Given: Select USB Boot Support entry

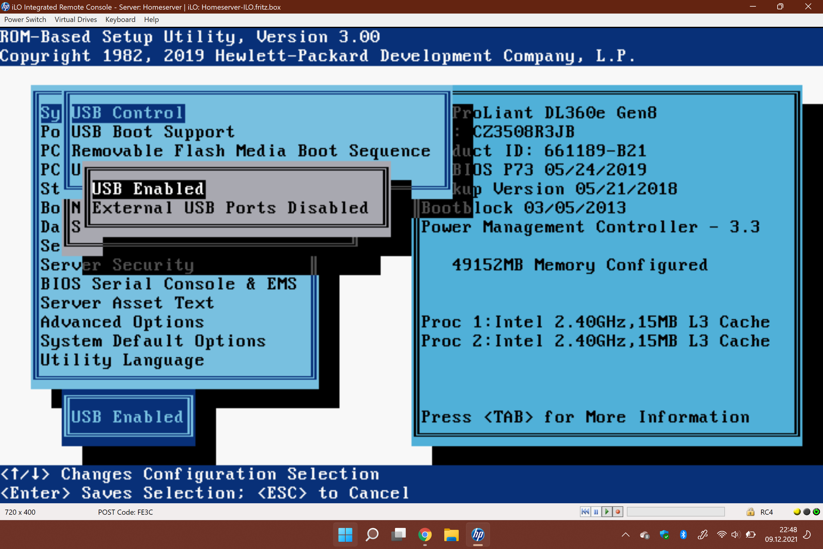Looking at the screenshot, I should pos(153,132).
